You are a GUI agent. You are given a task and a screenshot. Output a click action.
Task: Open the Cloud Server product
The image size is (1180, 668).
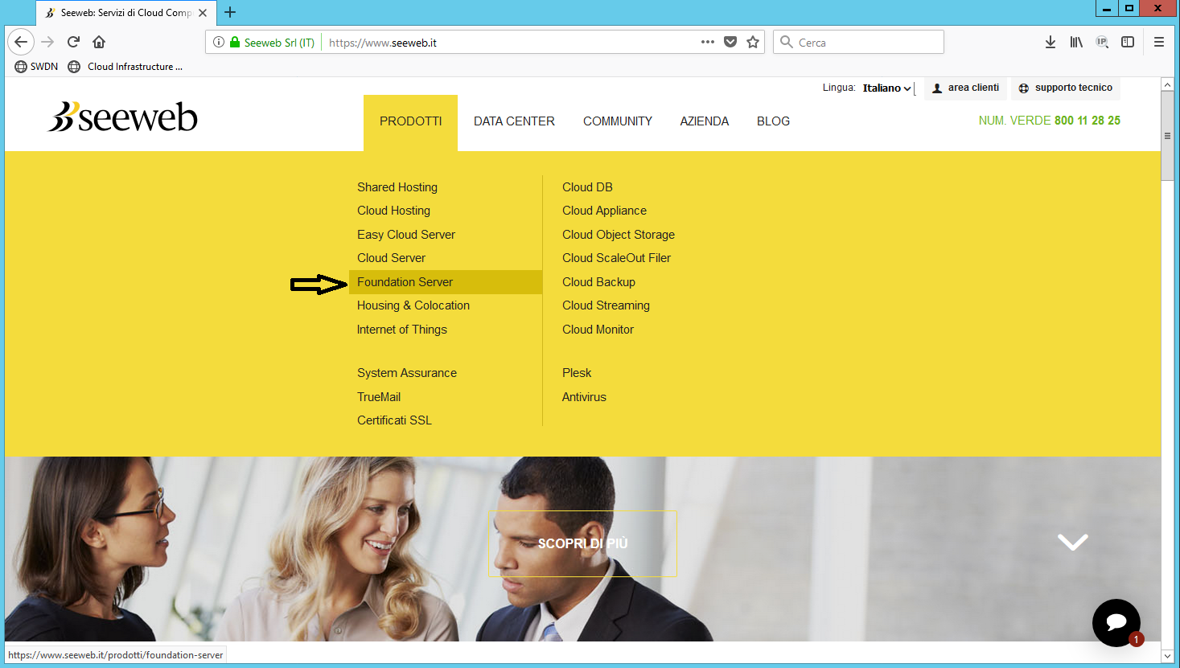(391, 258)
